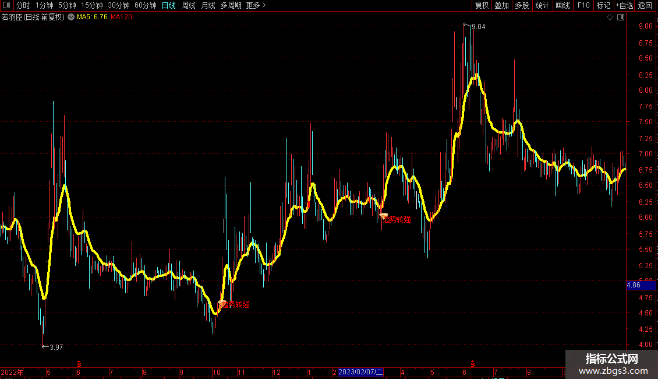Click the 3.97 low price label
Image resolution: width=658 pixels, height=379 pixels.
[x=56, y=347]
